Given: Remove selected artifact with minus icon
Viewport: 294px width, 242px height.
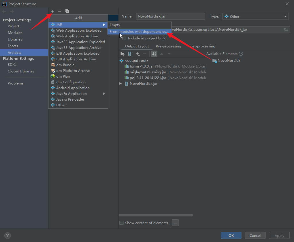Looking at the screenshot, I should point(60,11).
